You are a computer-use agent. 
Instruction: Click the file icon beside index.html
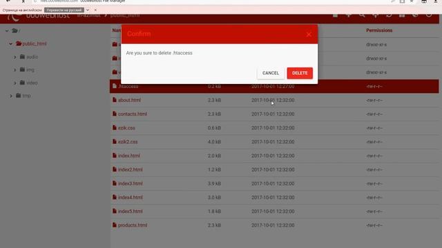tap(115, 156)
